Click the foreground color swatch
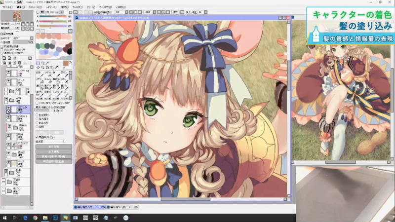395x222 pixels. (66, 63)
